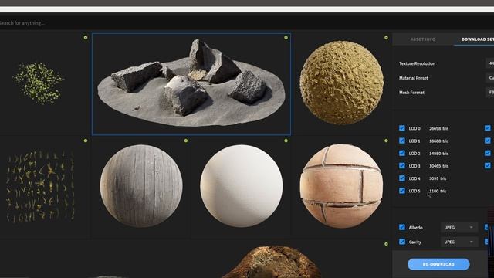
Task: Toggle far-right checkbox in the LOD 0 row
Action: [488, 128]
